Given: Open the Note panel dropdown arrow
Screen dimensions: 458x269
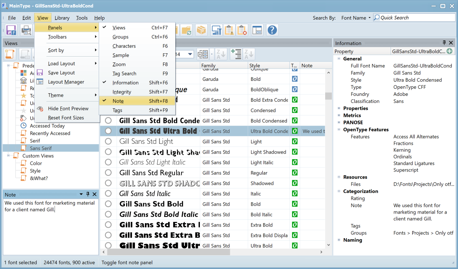Looking at the screenshot, I should coord(81,194).
